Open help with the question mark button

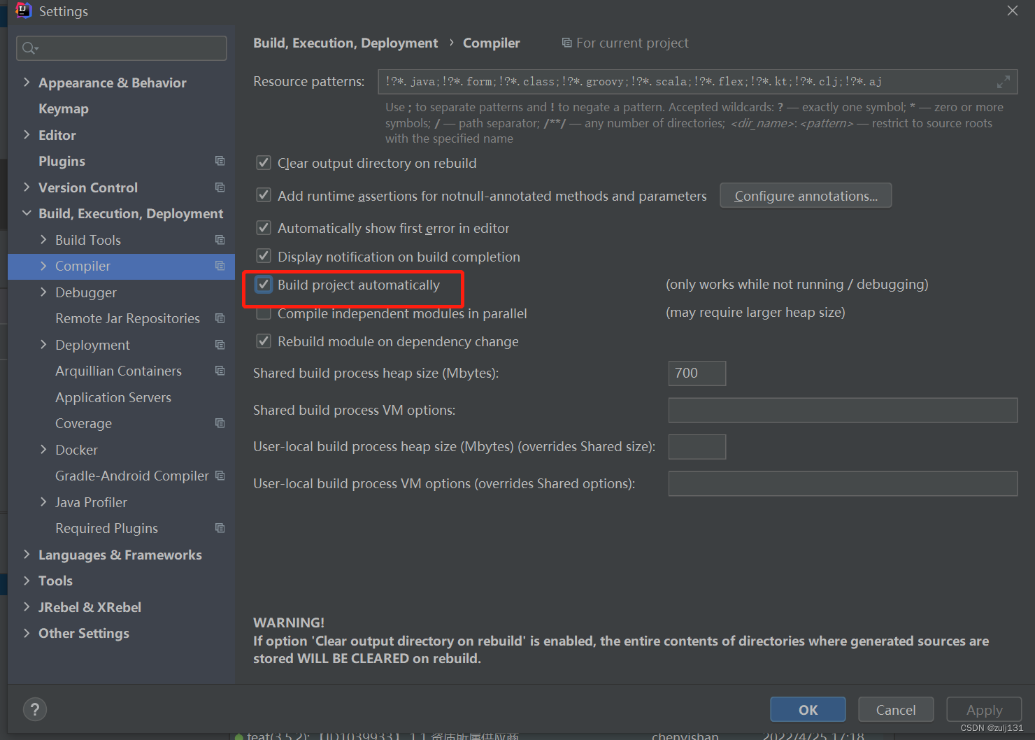[x=35, y=709]
